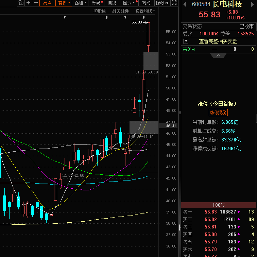Click the 买五 price 55.79
This screenshot has height=257, width=257.
[x=211, y=242]
